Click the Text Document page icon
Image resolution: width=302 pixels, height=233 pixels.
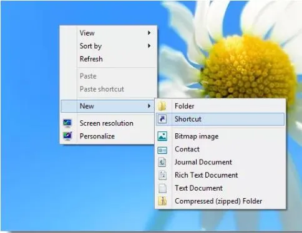click(162, 188)
